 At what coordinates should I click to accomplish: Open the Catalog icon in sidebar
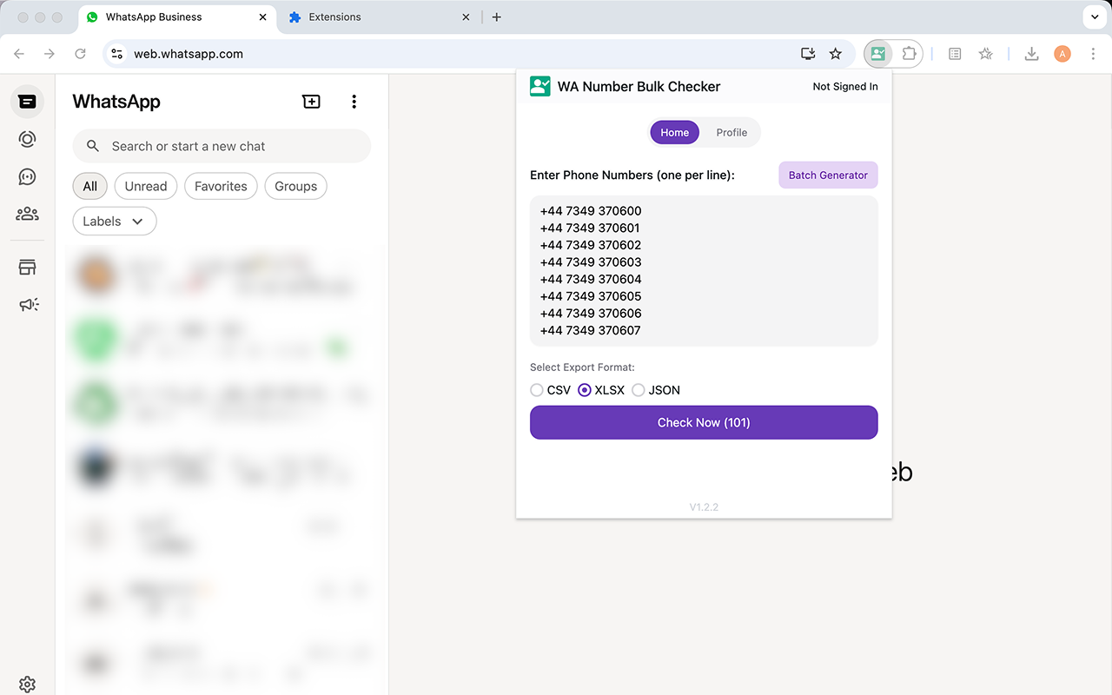27,267
